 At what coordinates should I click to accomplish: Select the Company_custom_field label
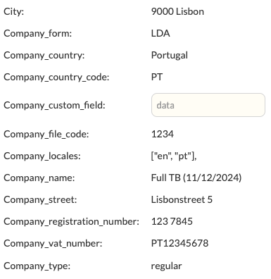(x=54, y=106)
